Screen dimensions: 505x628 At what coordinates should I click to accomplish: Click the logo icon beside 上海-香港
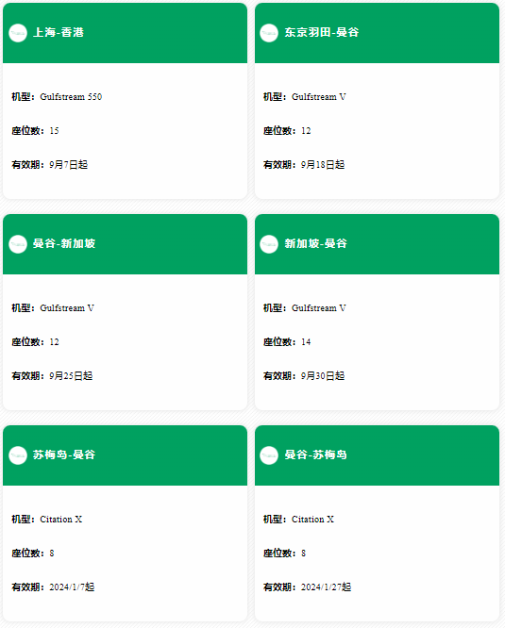click(18, 33)
